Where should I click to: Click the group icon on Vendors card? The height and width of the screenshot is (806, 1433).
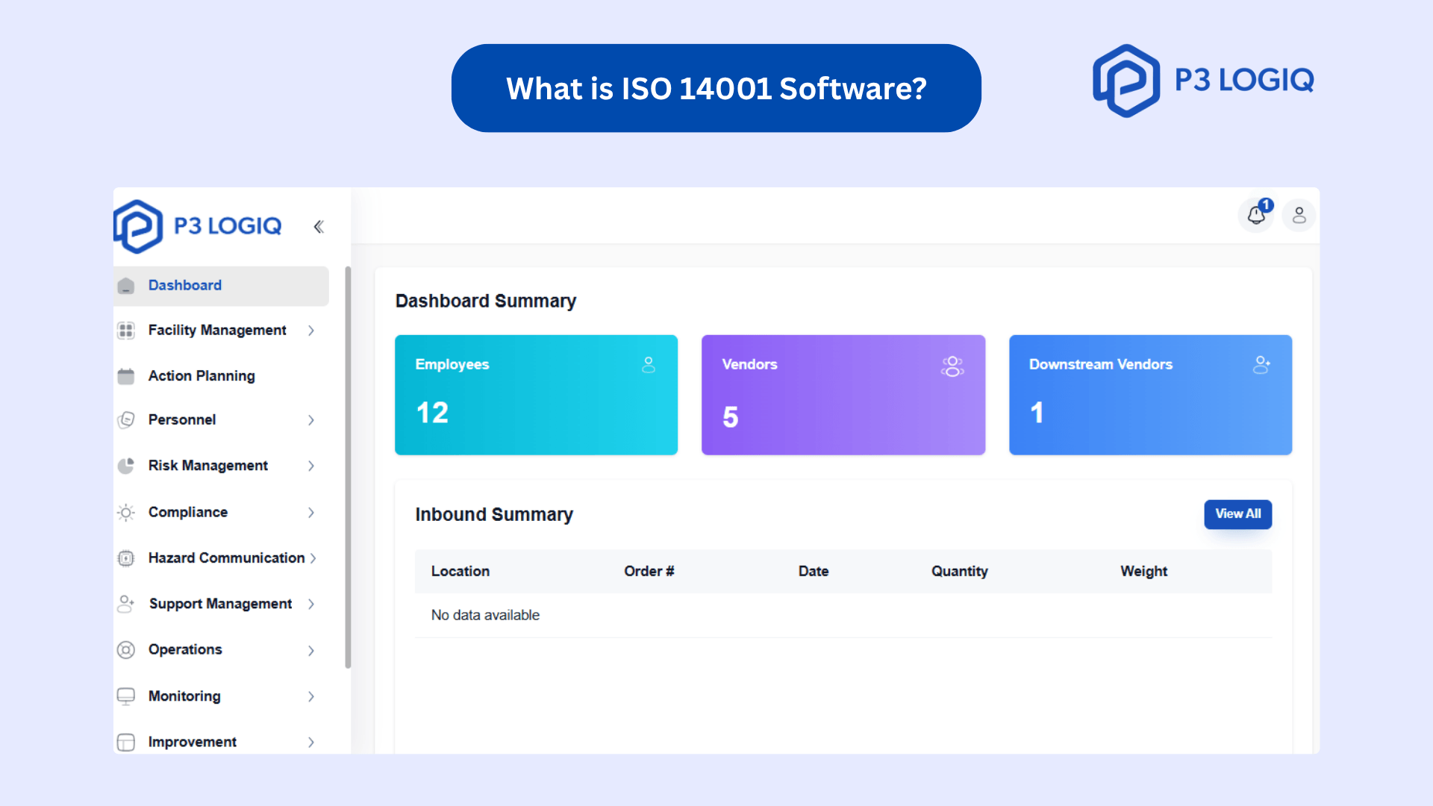pyautogui.click(x=952, y=366)
